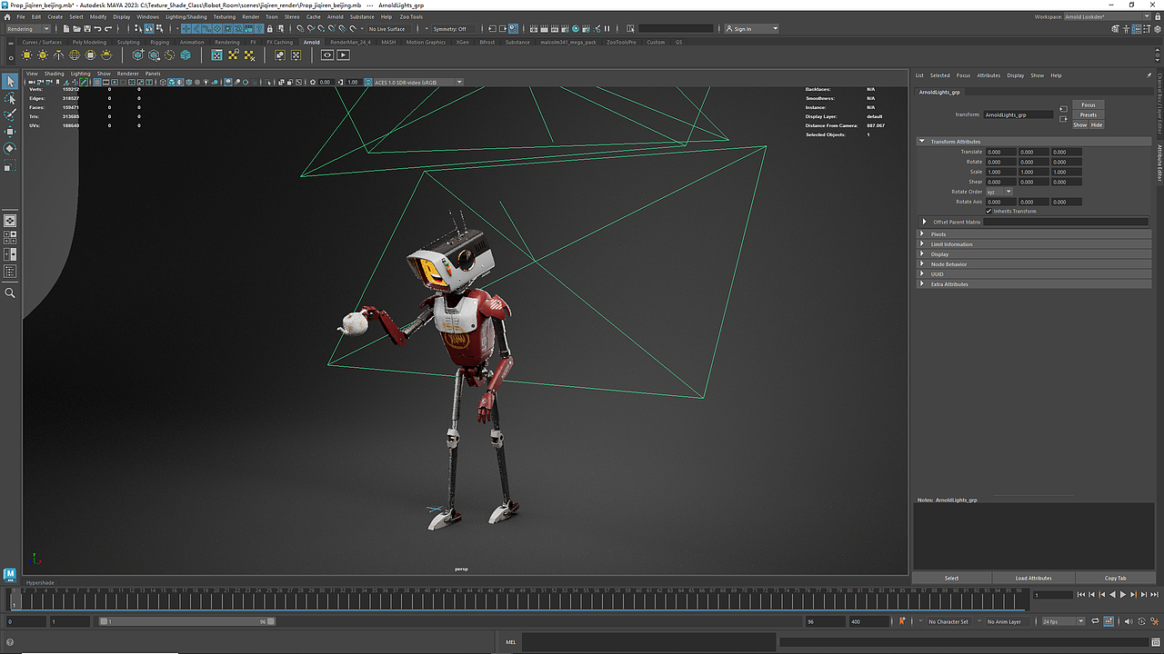Expand the Limit Information section
The height and width of the screenshot is (654, 1164).
(x=1034, y=244)
